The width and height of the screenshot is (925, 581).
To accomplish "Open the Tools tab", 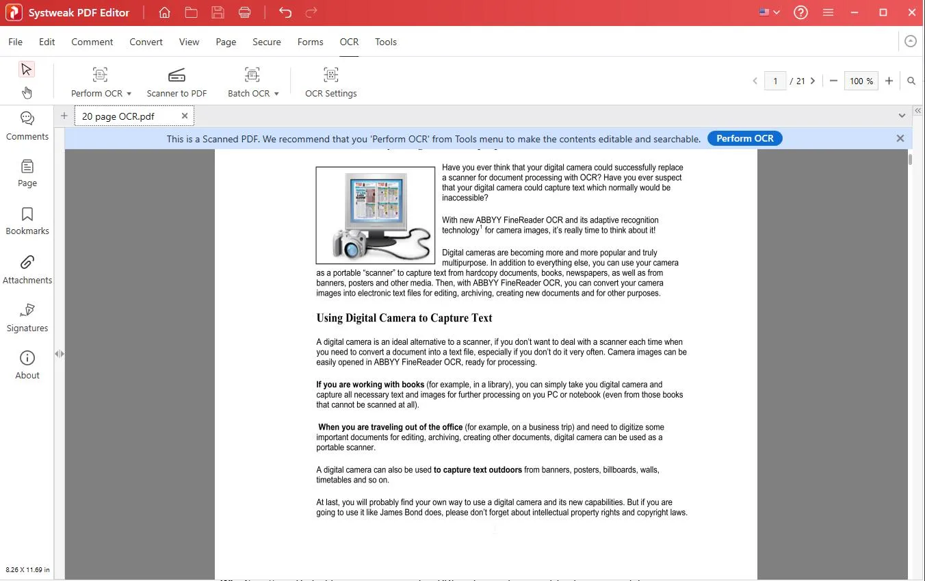I will pyautogui.click(x=386, y=42).
